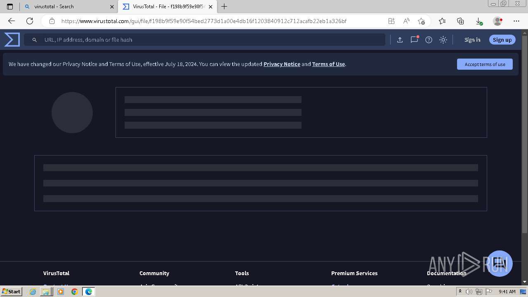Click the Tools footer heading
528x297 pixels.
tap(242, 273)
